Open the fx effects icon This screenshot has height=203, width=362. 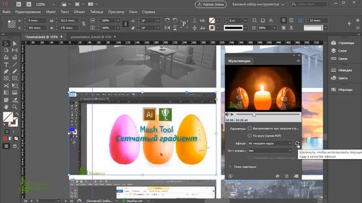point(271,20)
